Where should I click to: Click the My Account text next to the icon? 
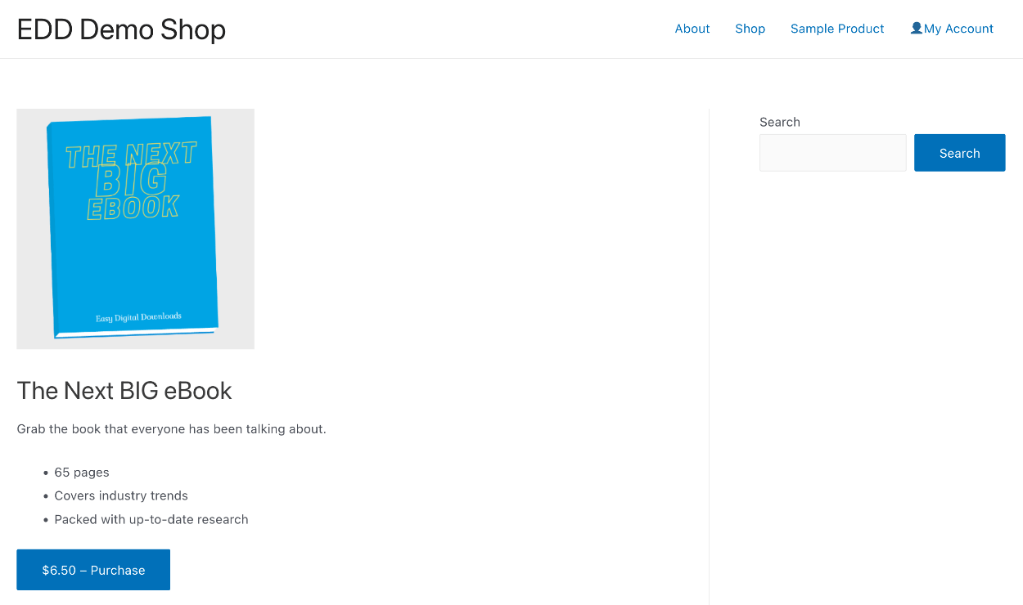tap(958, 29)
